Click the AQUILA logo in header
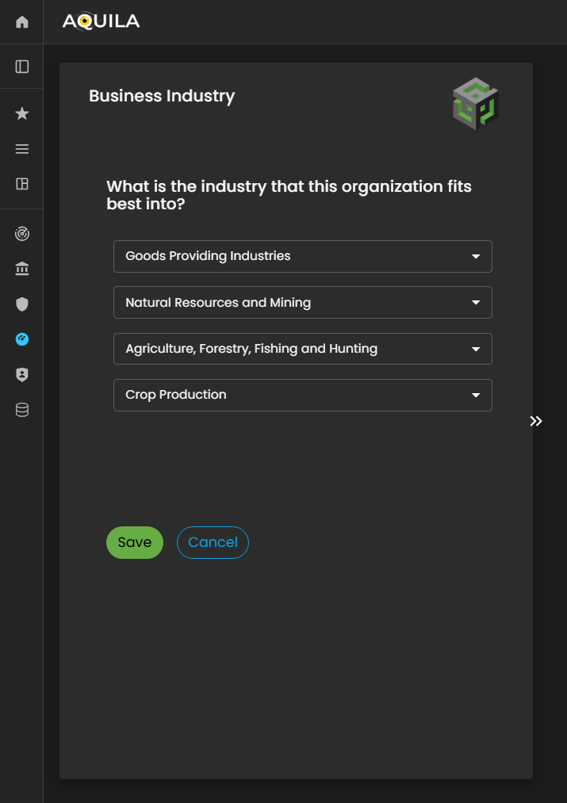Image resolution: width=567 pixels, height=803 pixels. tap(101, 21)
